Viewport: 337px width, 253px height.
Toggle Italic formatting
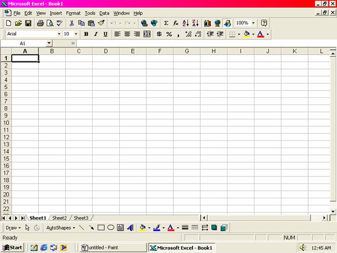click(x=96, y=34)
